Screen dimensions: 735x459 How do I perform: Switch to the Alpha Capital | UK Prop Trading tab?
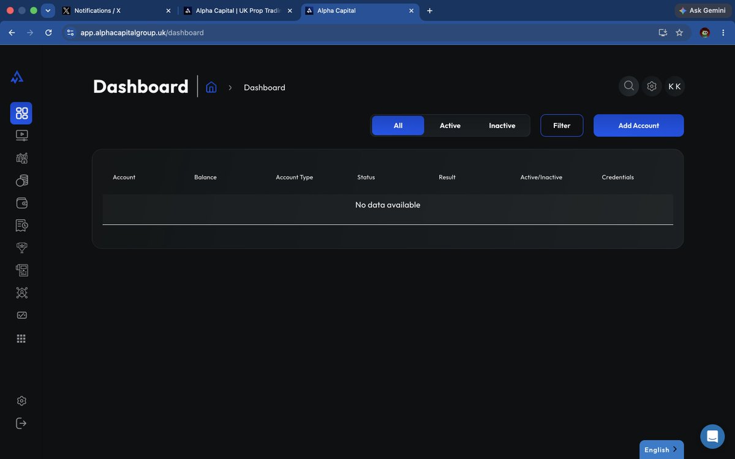pos(238,10)
